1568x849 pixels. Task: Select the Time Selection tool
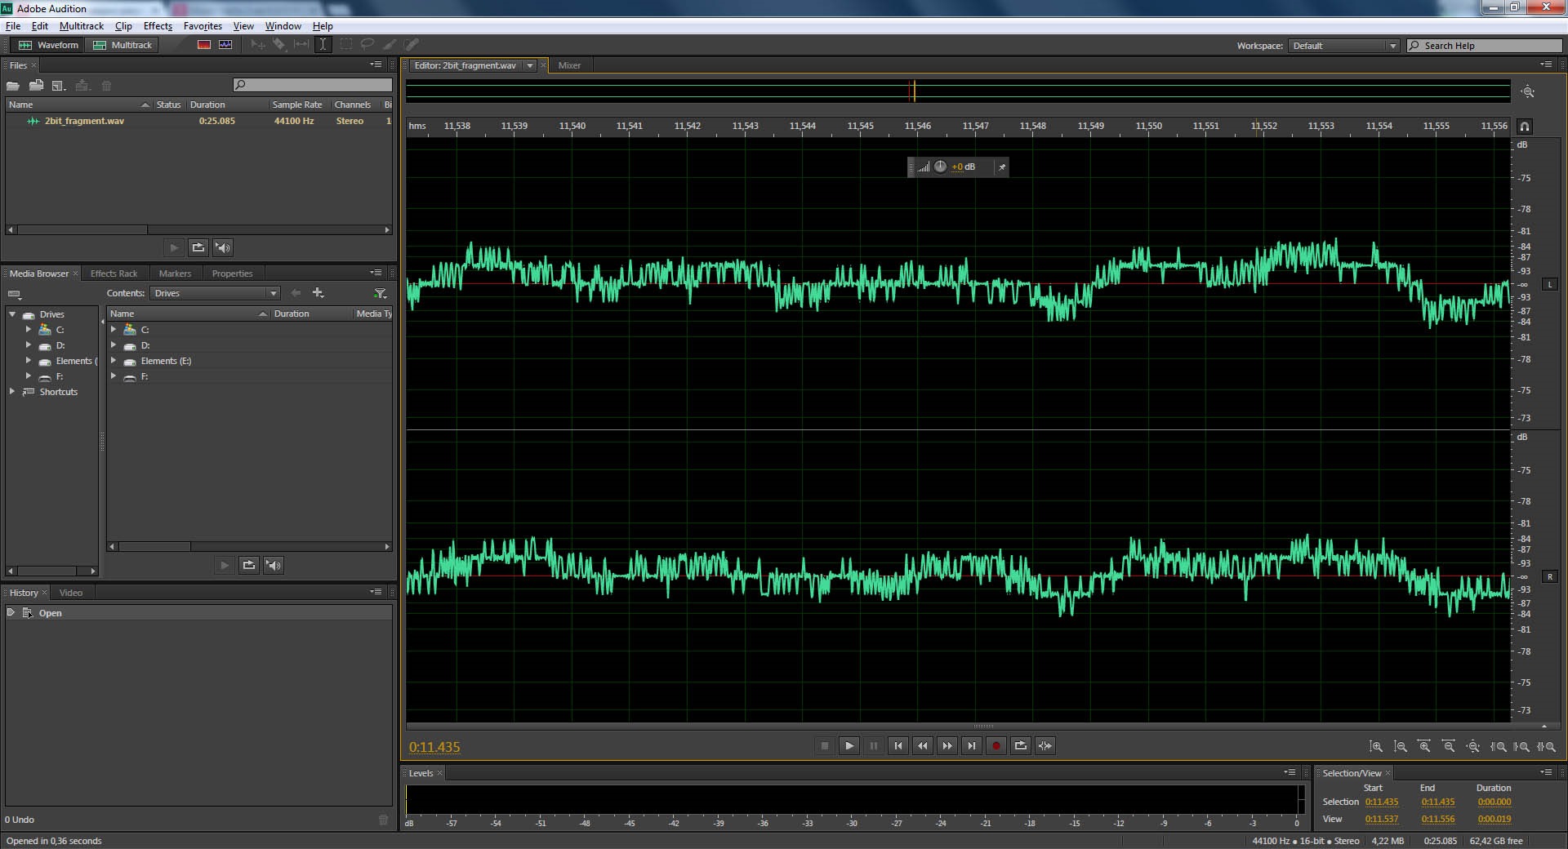(323, 45)
